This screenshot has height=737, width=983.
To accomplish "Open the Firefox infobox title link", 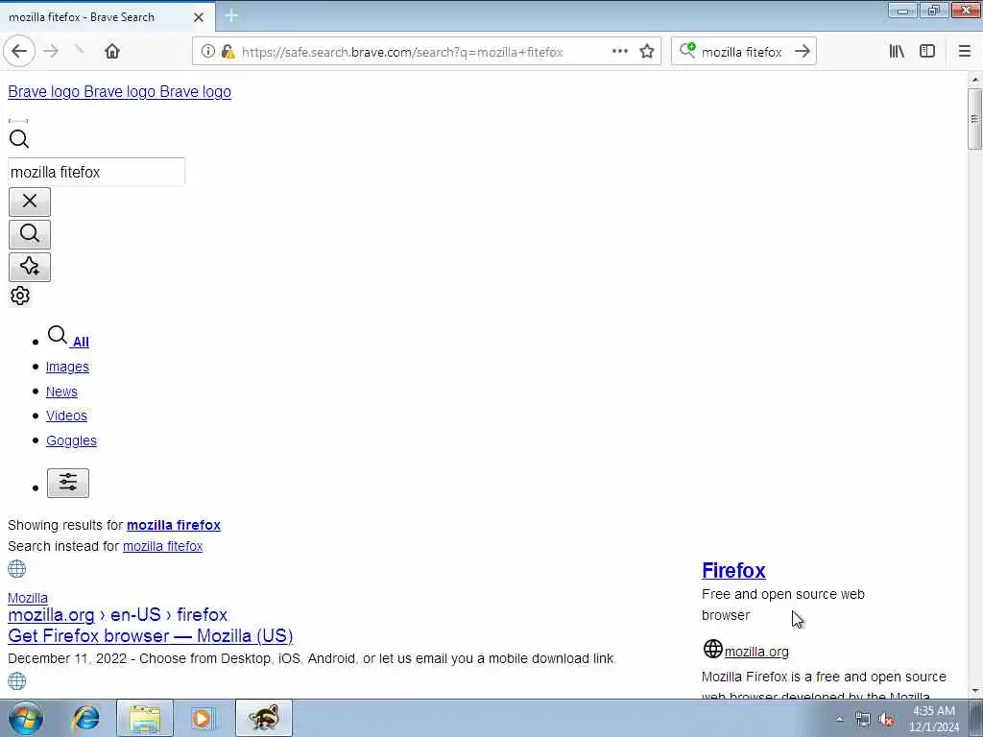I will [733, 570].
